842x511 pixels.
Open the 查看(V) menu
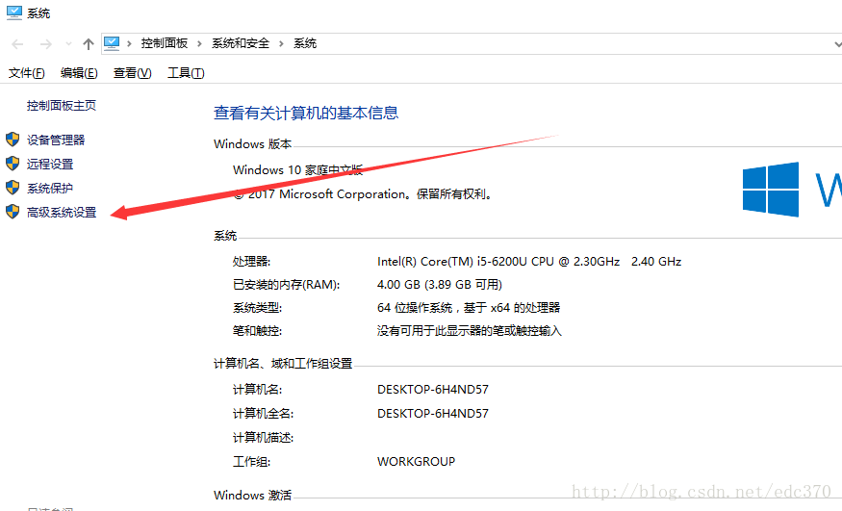pyautogui.click(x=132, y=73)
